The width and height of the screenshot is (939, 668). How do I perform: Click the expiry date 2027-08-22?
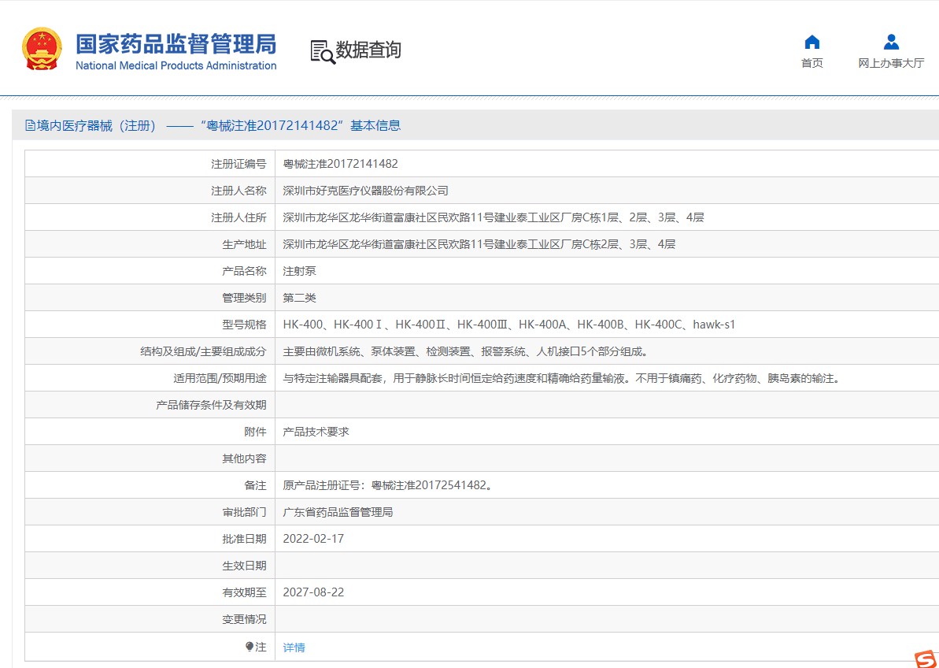click(x=313, y=592)
